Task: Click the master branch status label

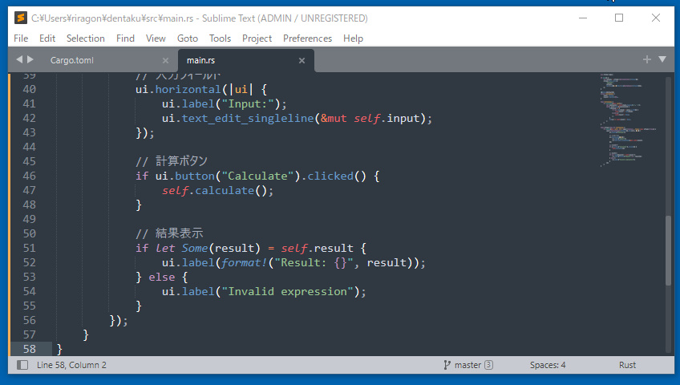Action: pyautogui.click(x=467, y=365)
